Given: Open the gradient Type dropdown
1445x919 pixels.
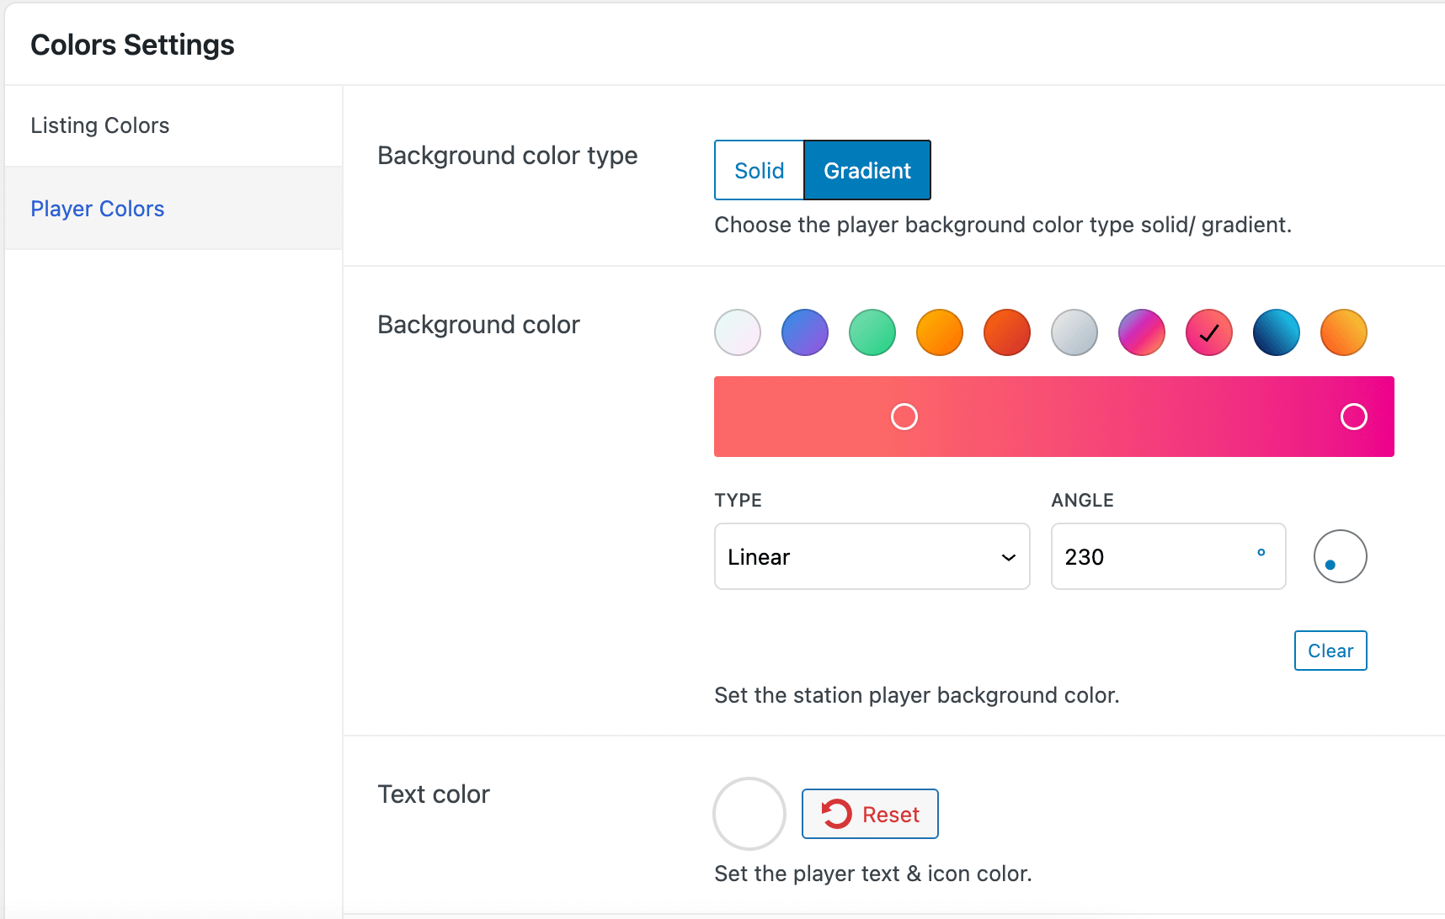Looking at the screenshot, I should pyautogui.click(x=872, y=557).
